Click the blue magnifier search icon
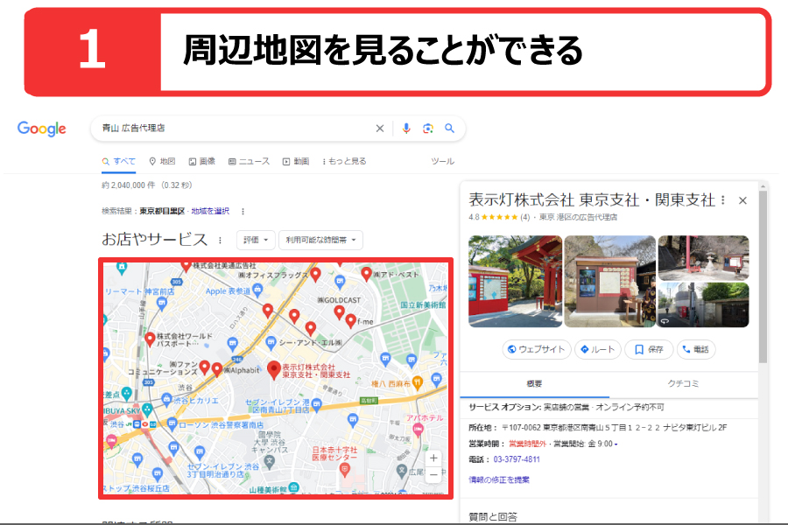788x525 pixels. point(449,129)
